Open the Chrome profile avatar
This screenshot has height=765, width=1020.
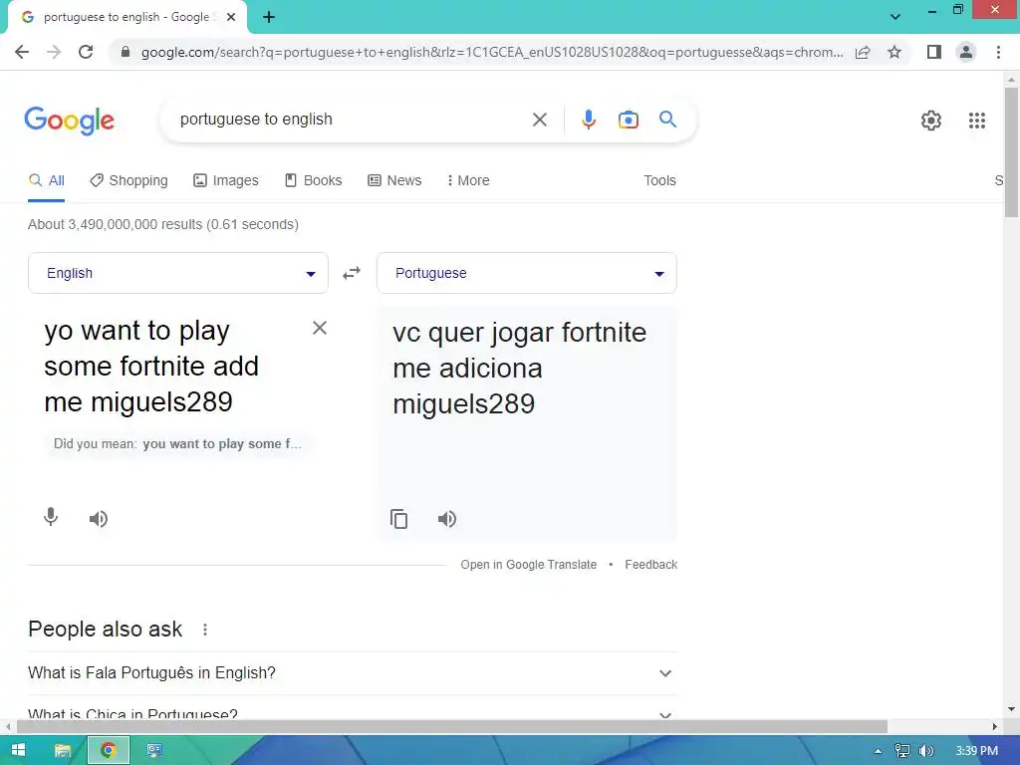tap(966, 52)
